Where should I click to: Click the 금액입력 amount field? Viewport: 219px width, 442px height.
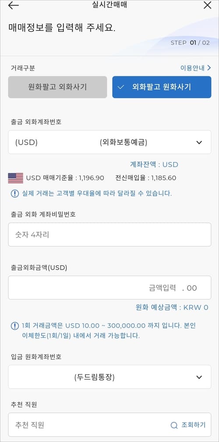click(x=109, y=287)
